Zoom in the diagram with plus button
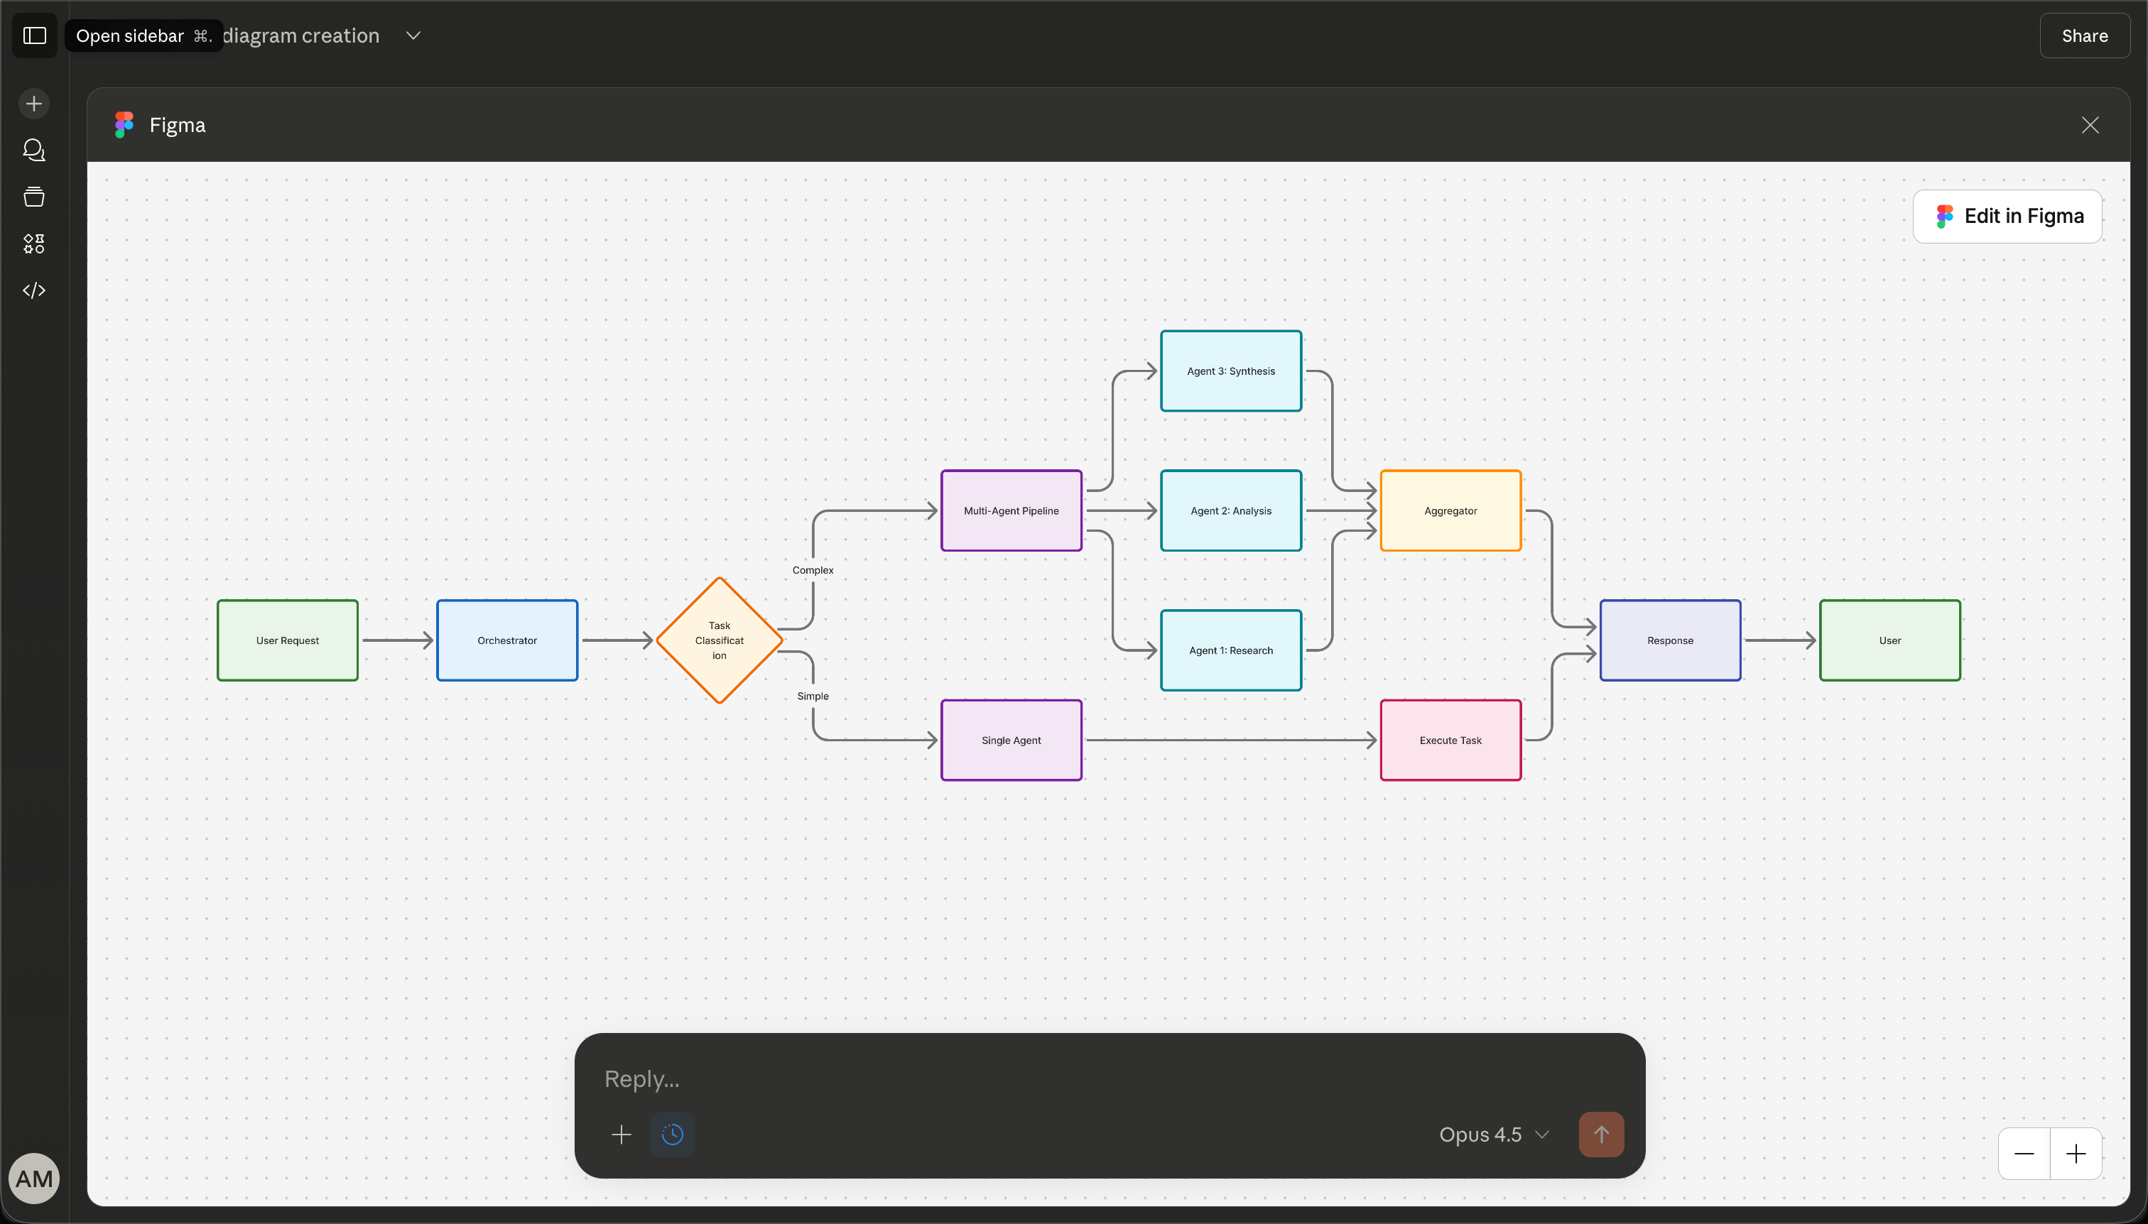Image resolution: width=2148 pixels, height=1224 pixels. pyautogui.click(x=2076, y=1154)
